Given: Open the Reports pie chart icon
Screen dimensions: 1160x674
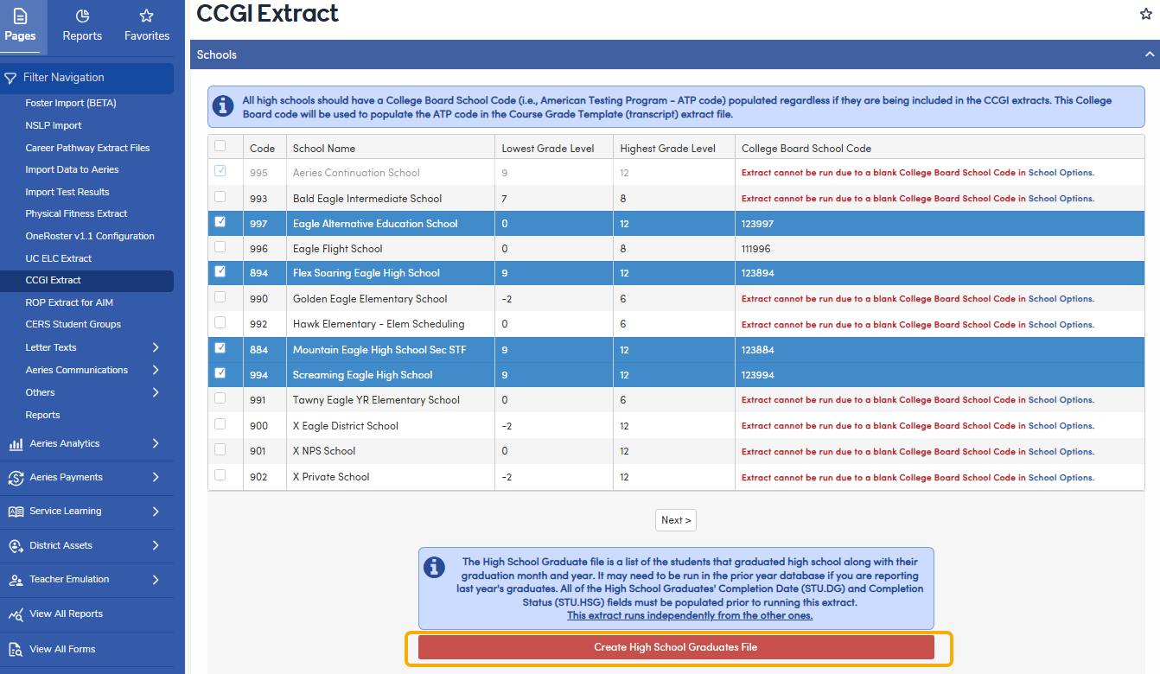Looking at the screenshot, I should pos(82,16).
